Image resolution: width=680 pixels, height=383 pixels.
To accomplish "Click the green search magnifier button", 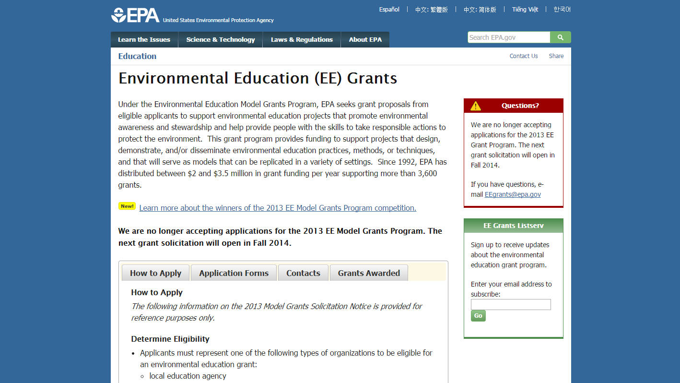I will click(x=561, y=37).
